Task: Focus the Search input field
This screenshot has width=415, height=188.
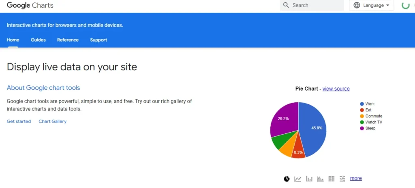Action: pos(312,5)
